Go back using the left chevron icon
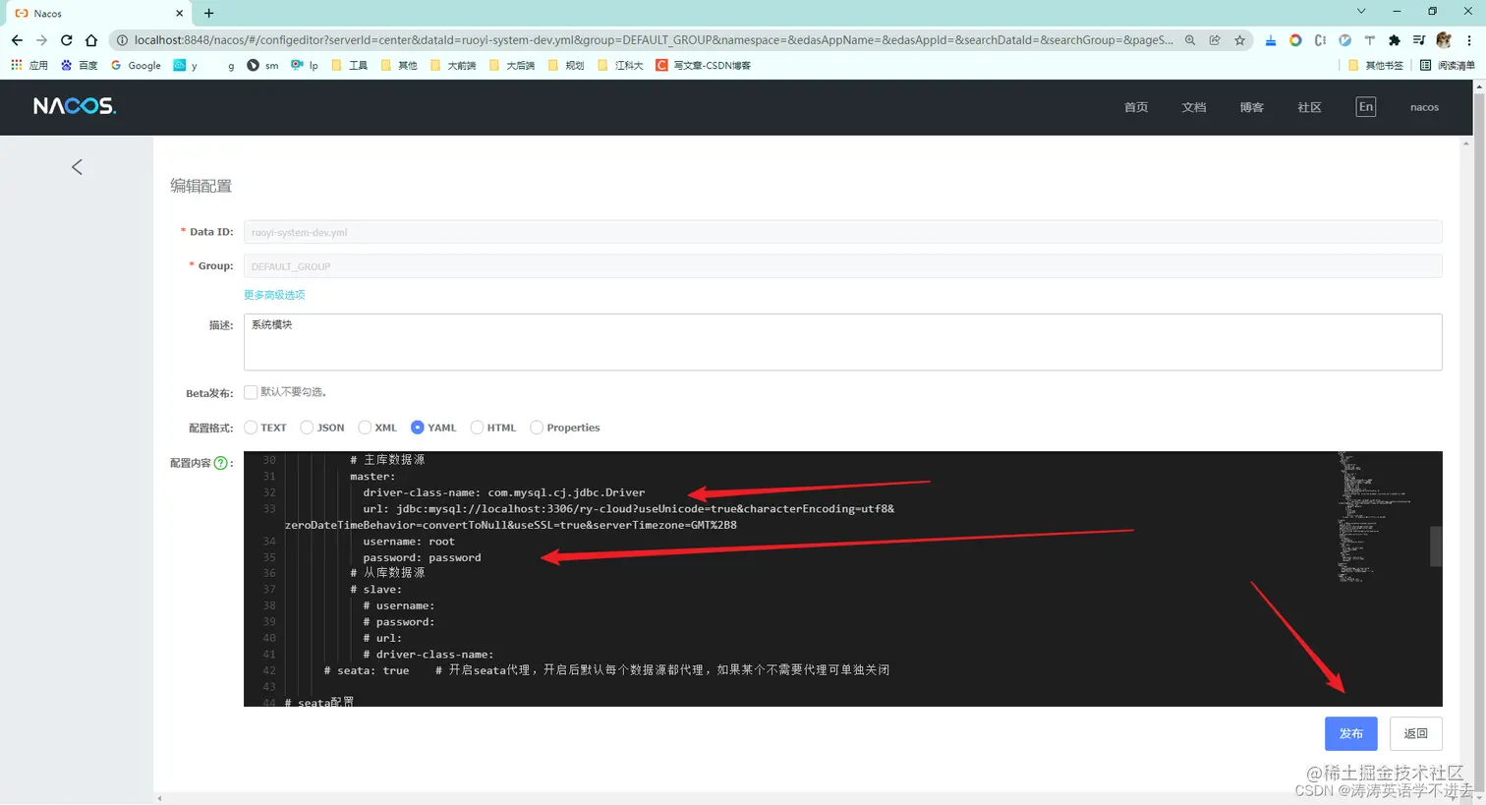The image size is (1486, 805). click(x=77, y=167)
